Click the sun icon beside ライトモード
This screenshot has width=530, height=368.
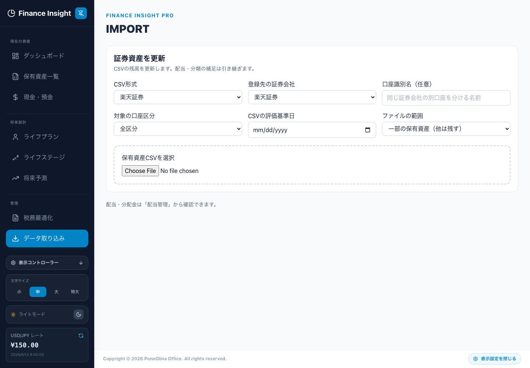click(x=13, y=315)
